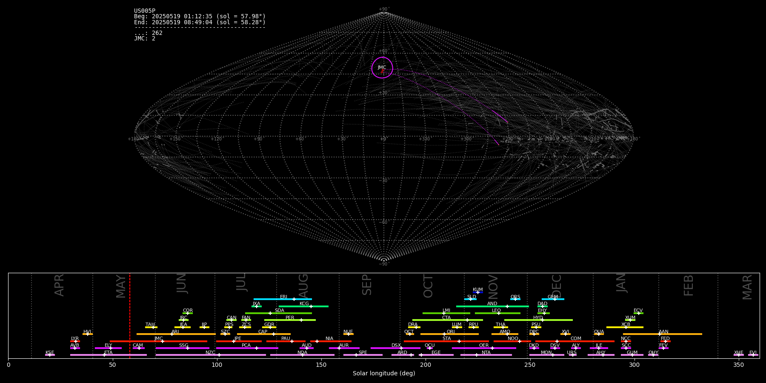Click the SPE shower label
Image resolution: width=766 pixels, height=383 pixels.
point(363,353)
